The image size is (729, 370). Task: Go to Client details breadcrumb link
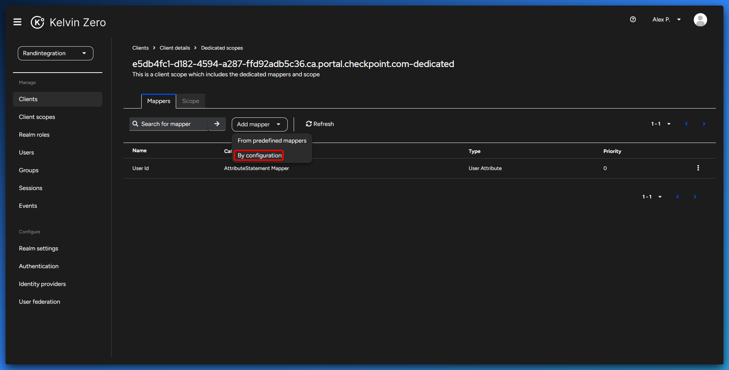(175, 48)
